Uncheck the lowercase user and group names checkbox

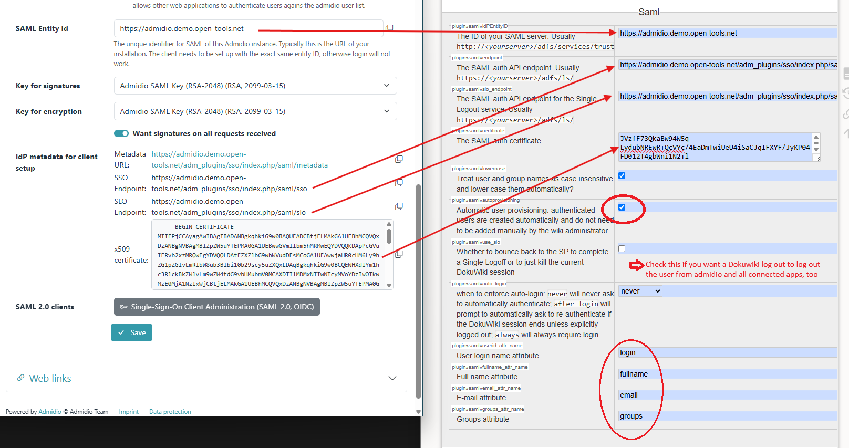pyautogui.click(x=622, y=176)
